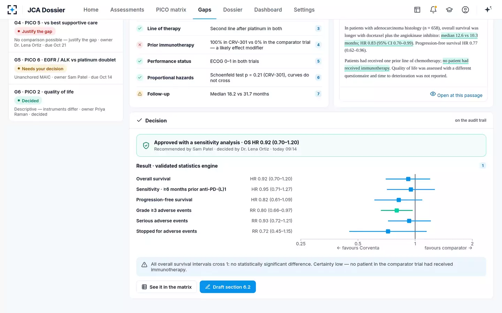Open the AI sparkle assistant icon

tap(488, 9)
